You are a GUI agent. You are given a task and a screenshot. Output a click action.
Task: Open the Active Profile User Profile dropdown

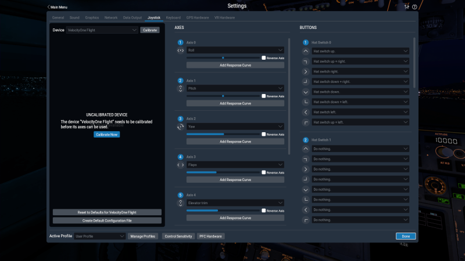click(x=99, y=236)
